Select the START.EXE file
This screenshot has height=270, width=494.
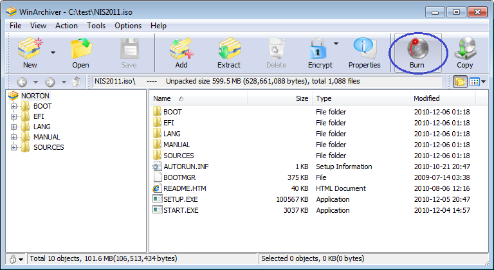point(181,210)
